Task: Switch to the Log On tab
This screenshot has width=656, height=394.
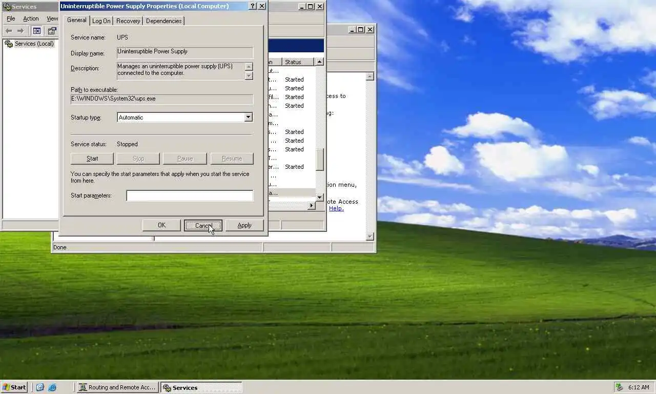Action: pyautogui.click(x=101, y=21)
